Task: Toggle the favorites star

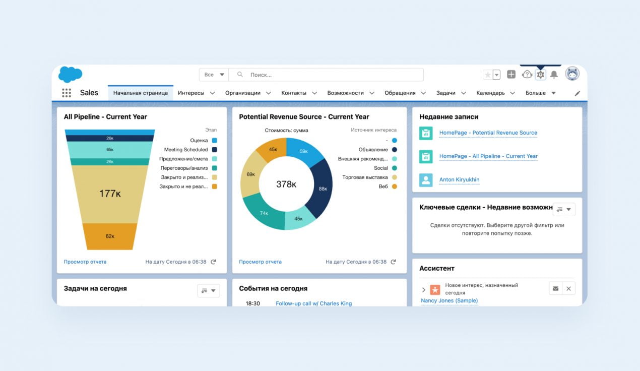Action: point(488,74)
